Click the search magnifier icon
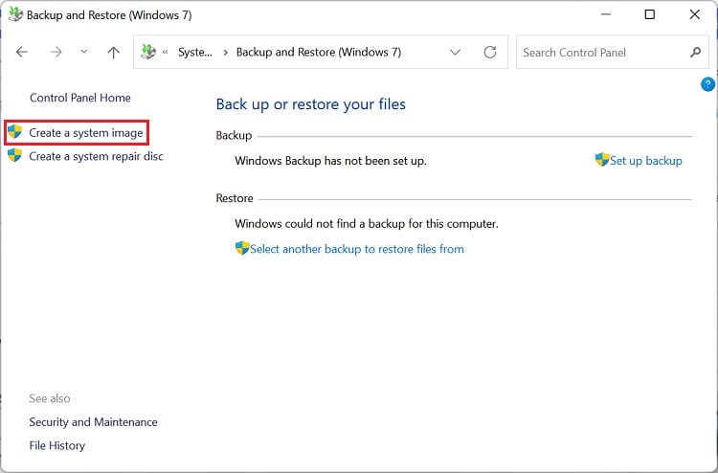718x473 pixels. coord(695,53)
